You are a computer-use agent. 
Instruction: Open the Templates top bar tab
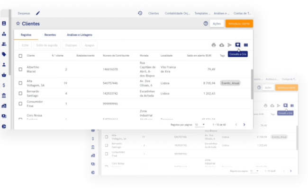(202, 13)
